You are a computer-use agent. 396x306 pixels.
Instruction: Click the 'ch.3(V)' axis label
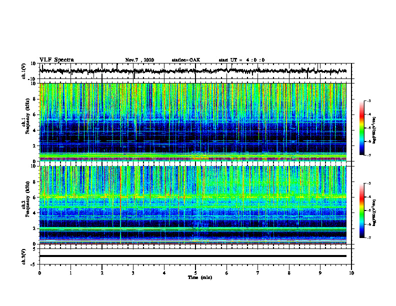(x=23, y=257)
